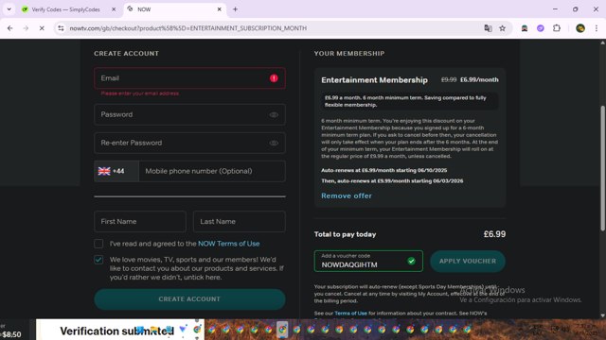Click the £6.99 total to pay amount
The height and width of the screenshot is (340, 606).
click(494, 234)
